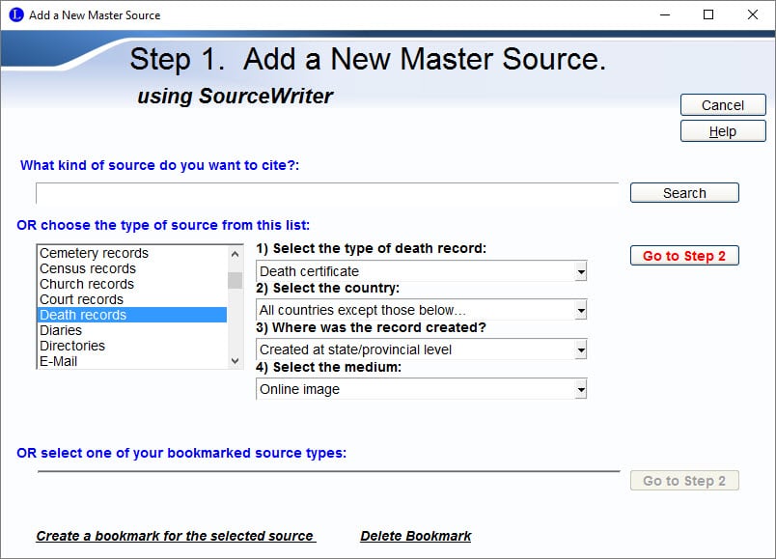Select Cemetery records in the list
This screenshot has height=559, width=776.
[x=132, y=253]
